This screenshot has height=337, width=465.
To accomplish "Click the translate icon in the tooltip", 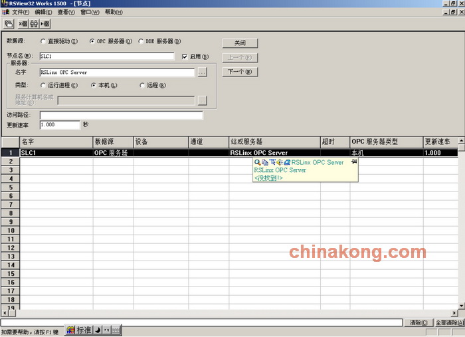I will pyautogui.click(x=272, y=162).
